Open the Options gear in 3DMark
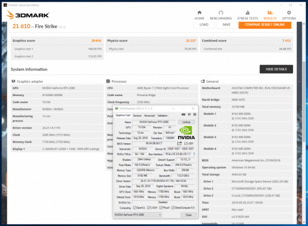This screenshot has width=308, height=226. point(288,15)
